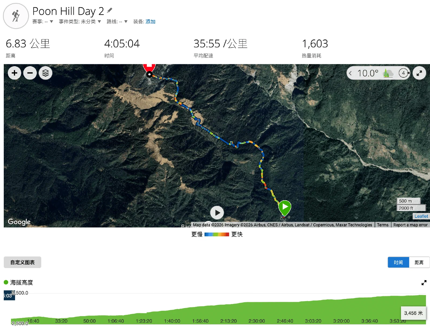Expand the map to fullscreen
Viewport: 430px width, 328px height.
click(x=419, y=73)
